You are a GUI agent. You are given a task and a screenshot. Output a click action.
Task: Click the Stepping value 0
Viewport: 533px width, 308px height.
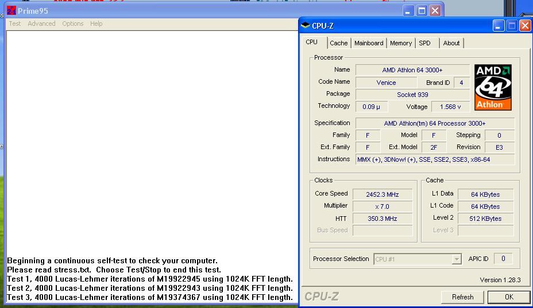[x=499, y=135]
